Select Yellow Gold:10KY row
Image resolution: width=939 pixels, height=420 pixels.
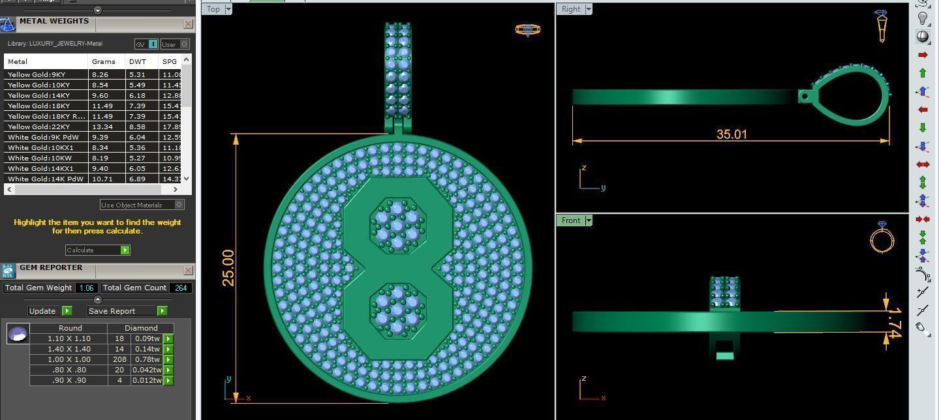point(93,85)
